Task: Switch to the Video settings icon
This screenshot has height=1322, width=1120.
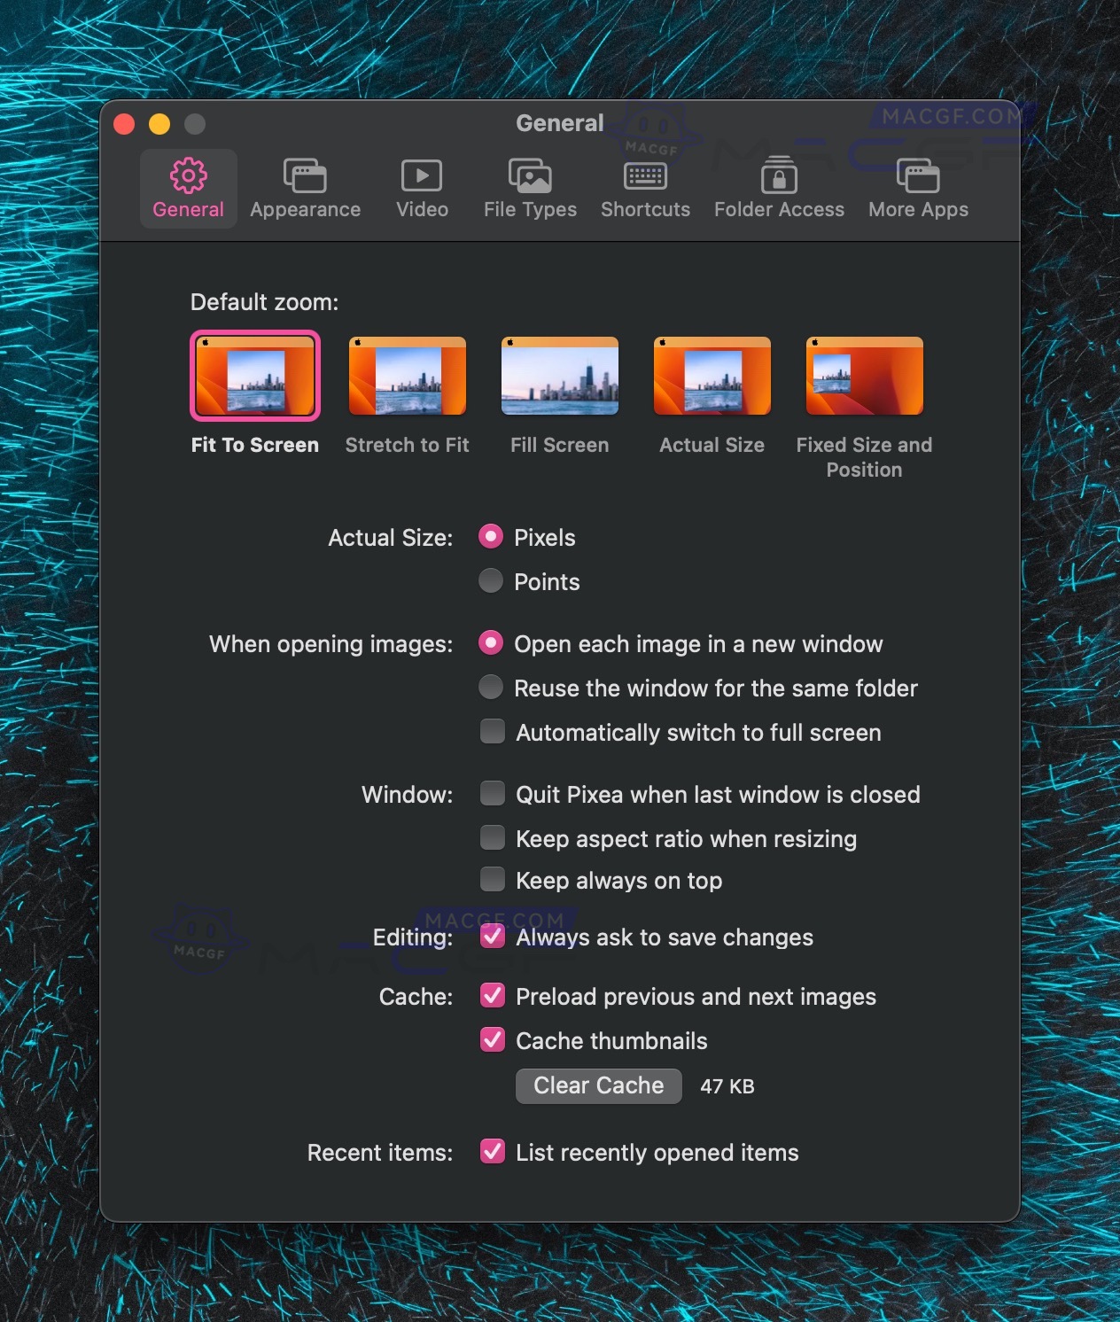Action: coord(422,186)
